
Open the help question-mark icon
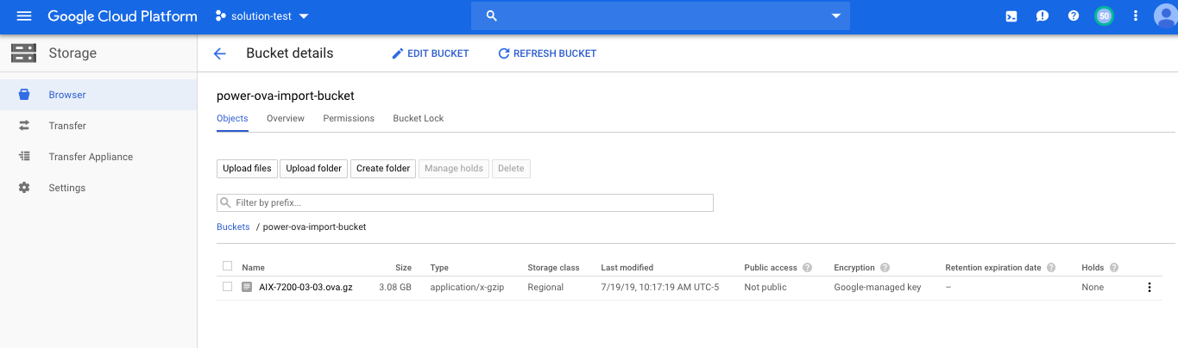(1074, 16)
